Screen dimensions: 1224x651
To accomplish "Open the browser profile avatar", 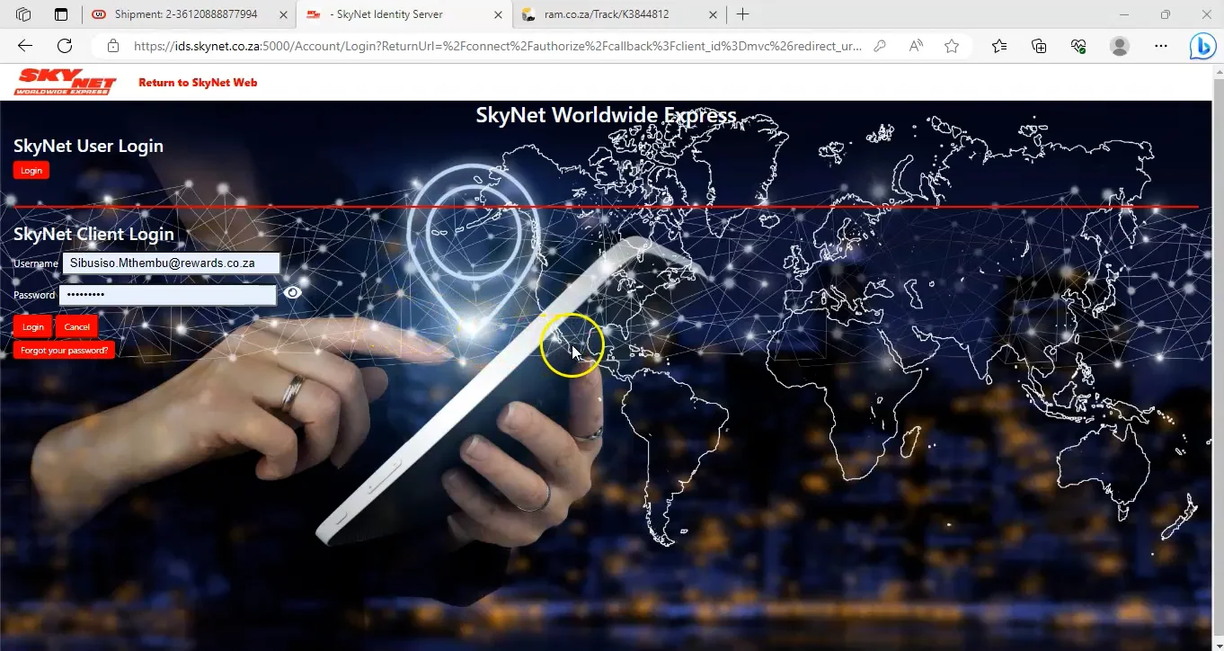I will click(1120, 46).
